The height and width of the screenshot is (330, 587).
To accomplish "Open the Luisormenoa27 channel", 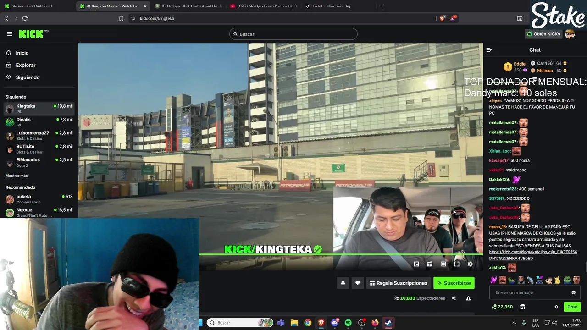I will tap(39, 136).
